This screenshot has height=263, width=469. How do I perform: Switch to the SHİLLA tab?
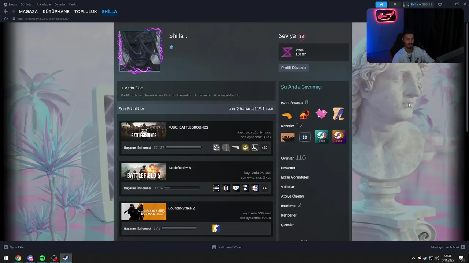pyautogui.click(x=109, y=12)
